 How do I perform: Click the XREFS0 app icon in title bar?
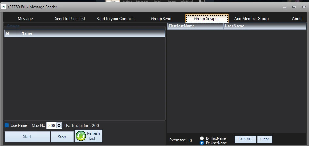[x=4, y=7]
